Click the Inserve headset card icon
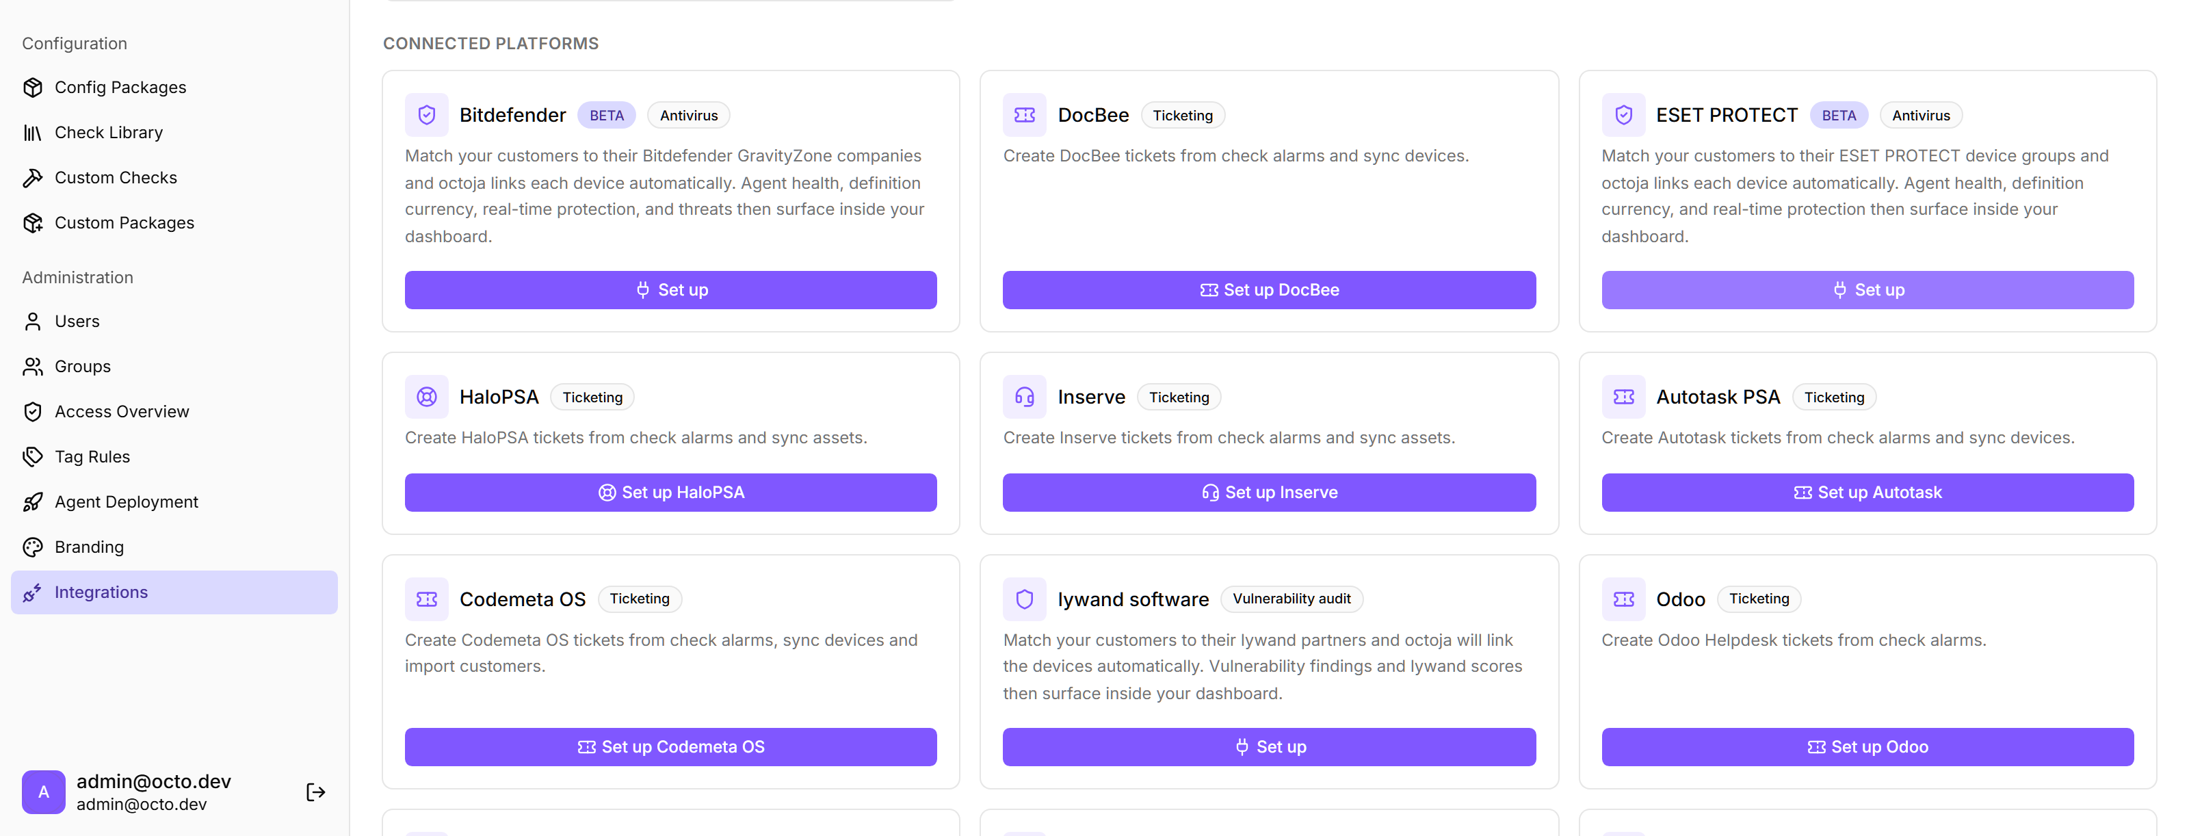This screenshot has width=2189, height=836. (x=1025, y=397)
